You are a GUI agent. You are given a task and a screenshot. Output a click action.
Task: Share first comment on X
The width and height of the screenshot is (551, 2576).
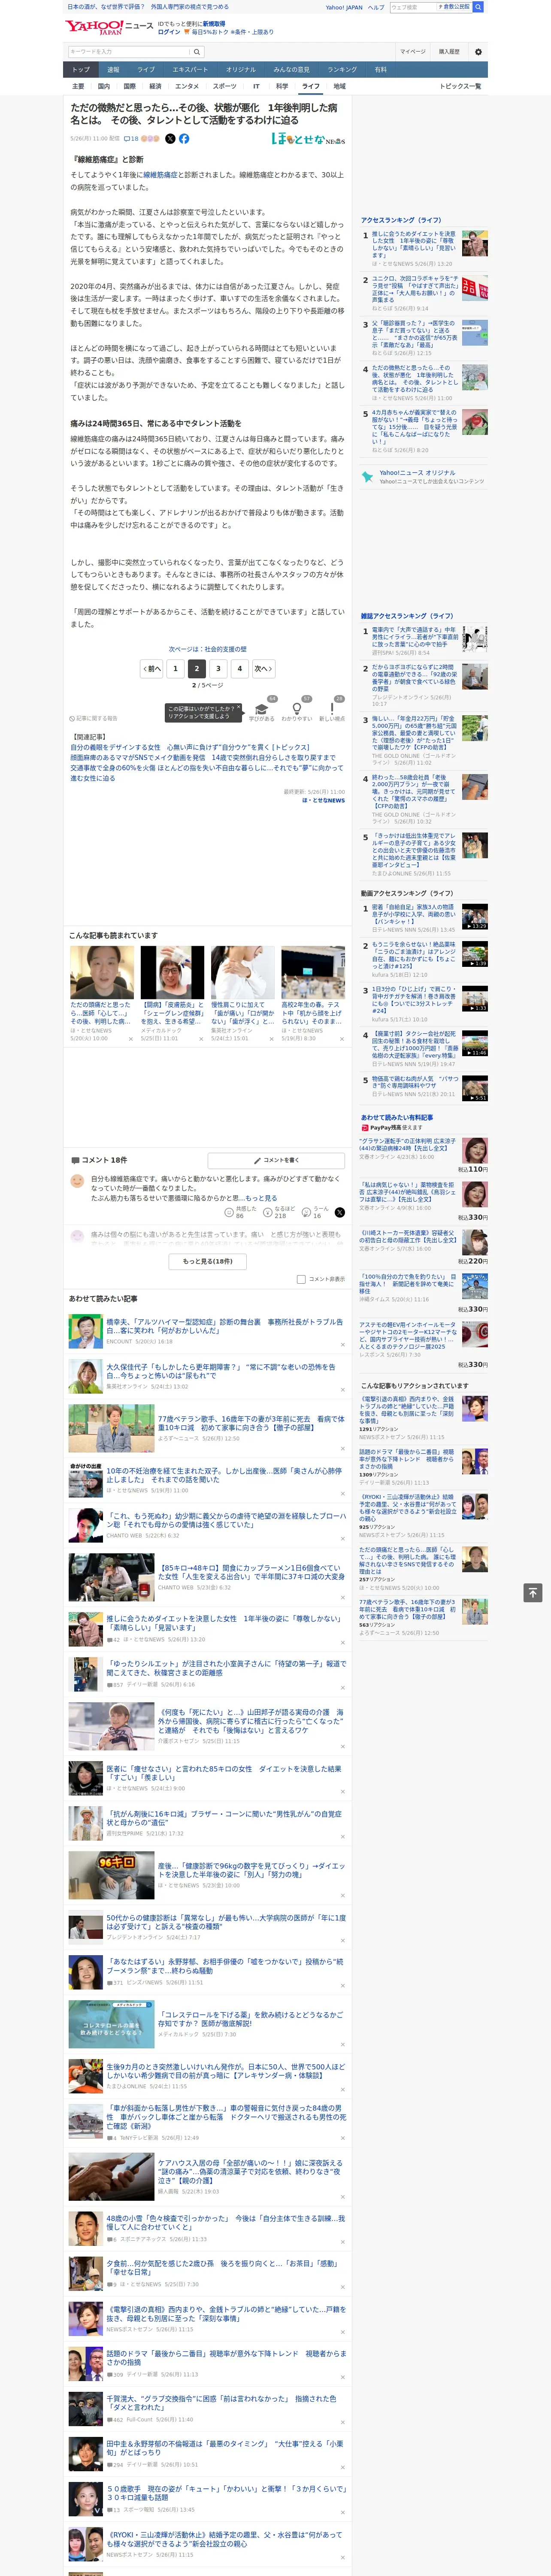(x=339, y=1212)
